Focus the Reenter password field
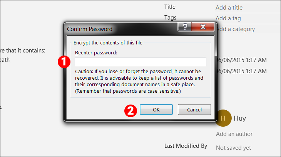 [x=140, y=62]
